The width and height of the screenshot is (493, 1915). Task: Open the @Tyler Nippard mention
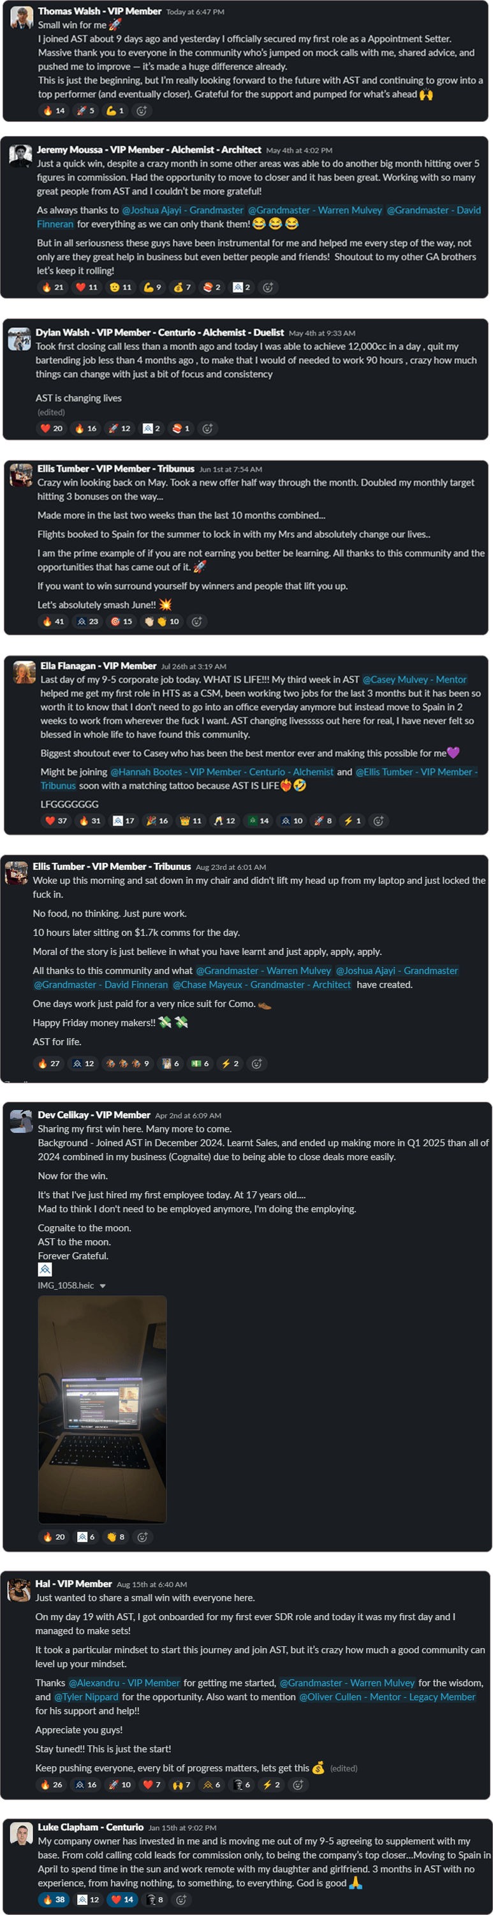point(86,1697)
